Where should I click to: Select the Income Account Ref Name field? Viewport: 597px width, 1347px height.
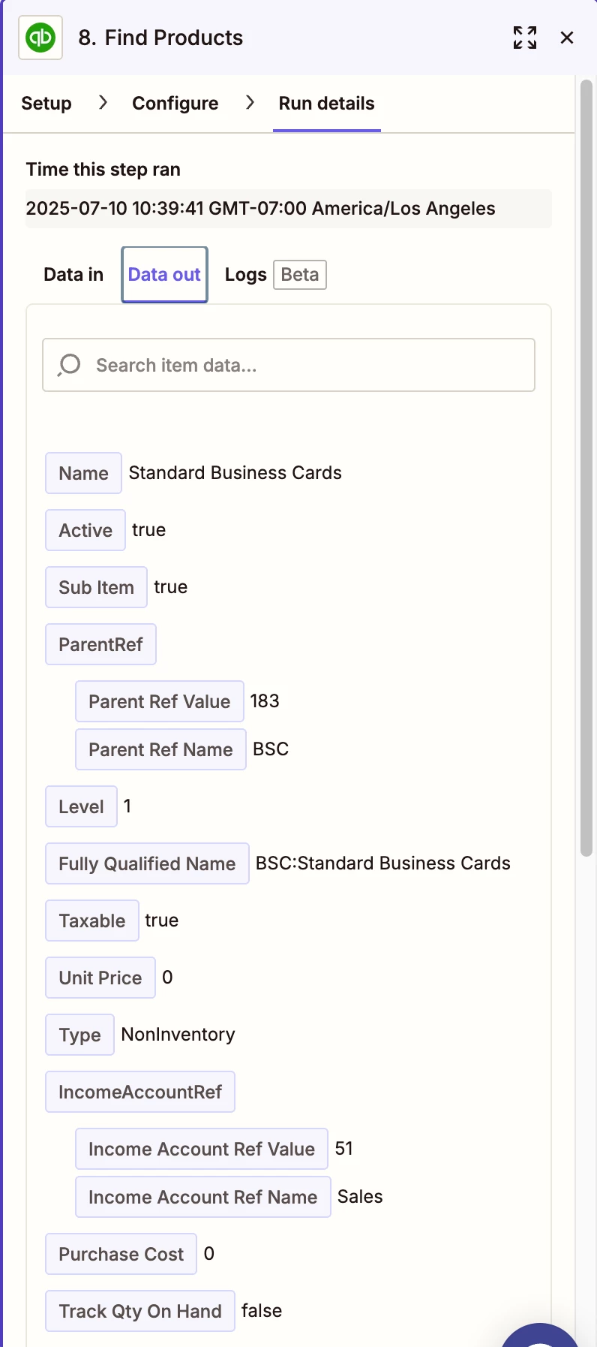tap(202, 1197)
